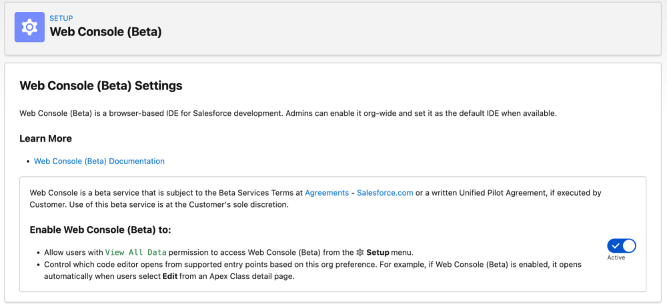Viewport: 667px width, 308px height.
Task: Click the "Unified Pilot Agreement" text
Action: 502,193
